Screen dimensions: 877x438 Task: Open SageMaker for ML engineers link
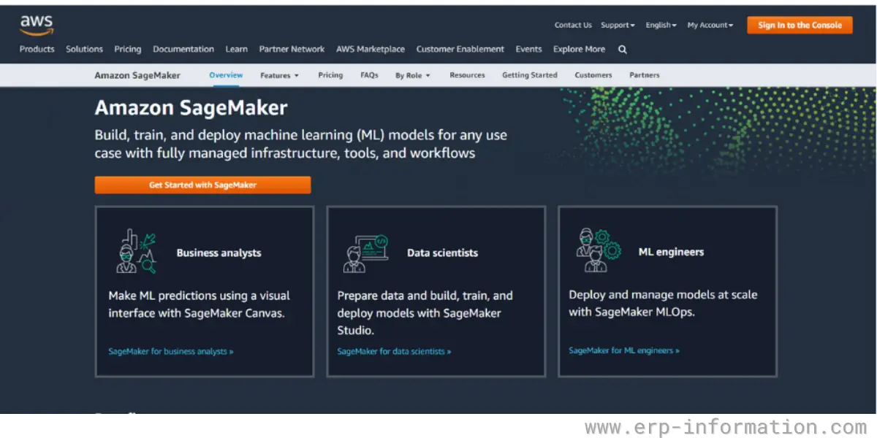[x=624, y=350]
